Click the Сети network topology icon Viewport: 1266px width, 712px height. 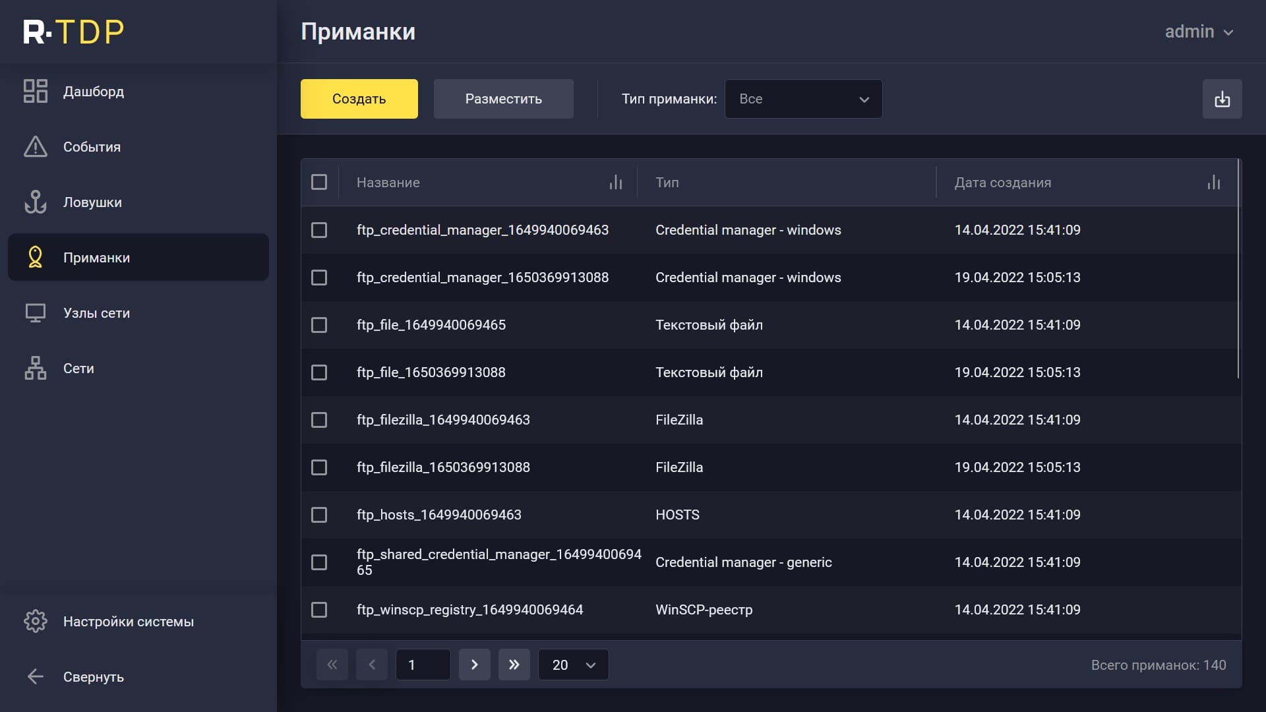[36, 368]
